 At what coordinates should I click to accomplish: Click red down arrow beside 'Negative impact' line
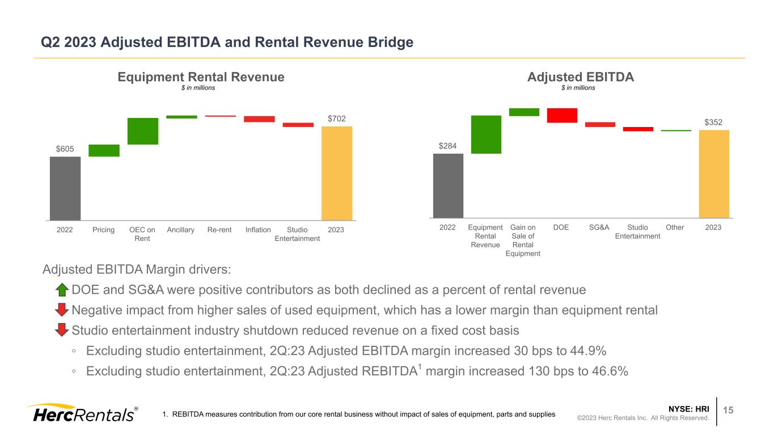pyautogui.click(x=62, y=311)
